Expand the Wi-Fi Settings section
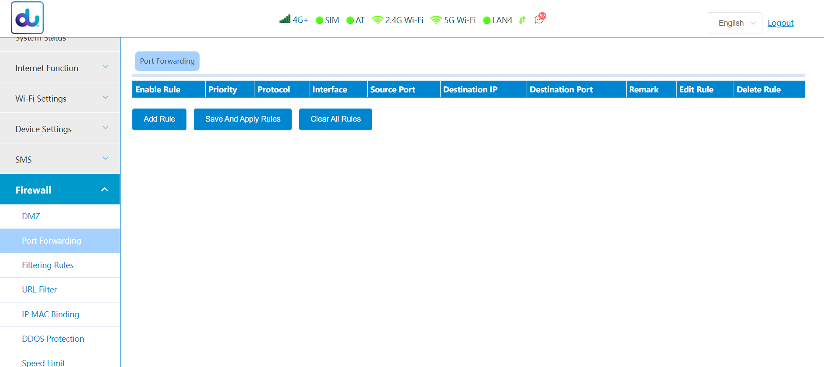The image size is (824, 367). [x=60, y=98]
